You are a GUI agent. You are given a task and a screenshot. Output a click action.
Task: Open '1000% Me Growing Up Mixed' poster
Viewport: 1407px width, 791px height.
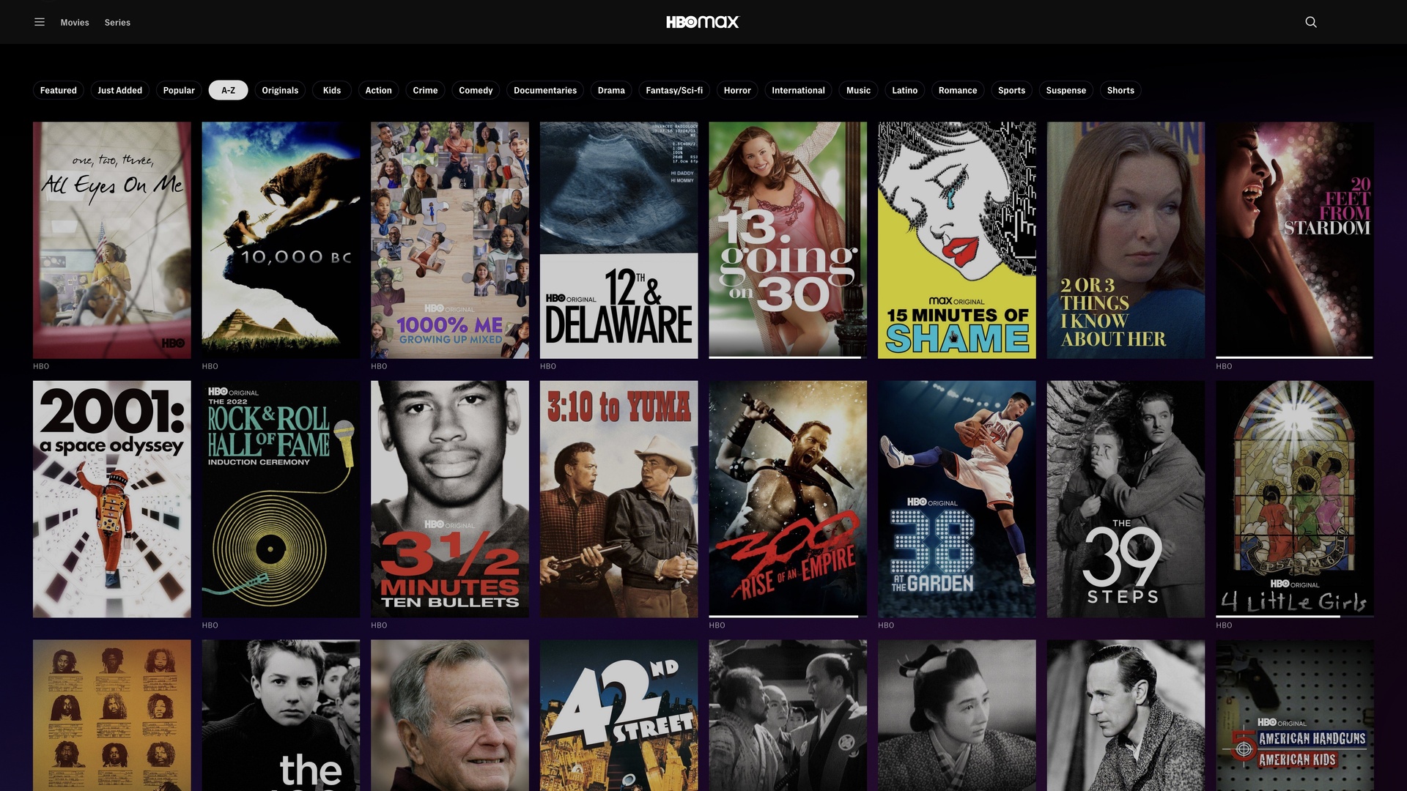point(450,240)
